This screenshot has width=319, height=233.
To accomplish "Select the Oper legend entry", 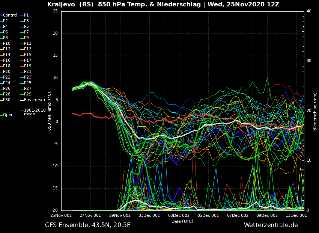I will pyautogui.click(x=8, y=115).
